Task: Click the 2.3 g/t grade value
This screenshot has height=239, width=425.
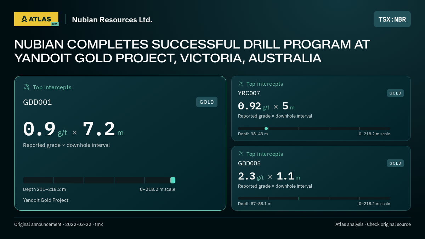Action: click(x=251, y=176)
